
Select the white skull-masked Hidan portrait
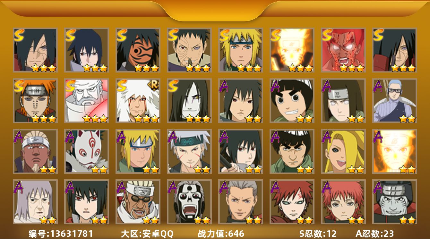pos(189,202)
